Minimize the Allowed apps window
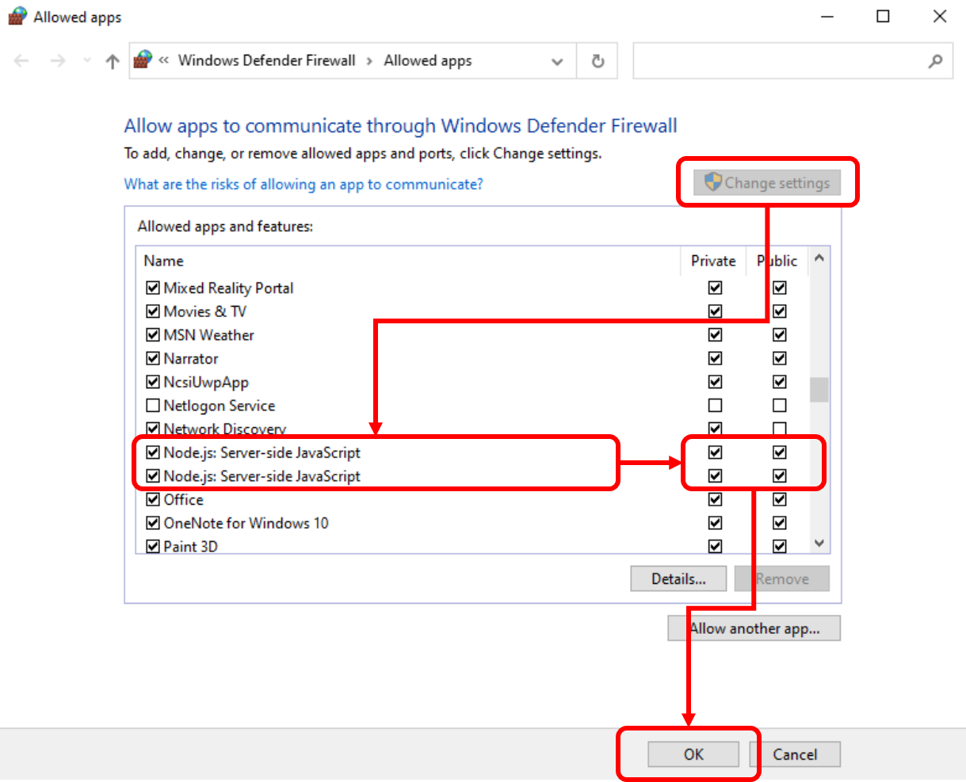 [827, 17]
